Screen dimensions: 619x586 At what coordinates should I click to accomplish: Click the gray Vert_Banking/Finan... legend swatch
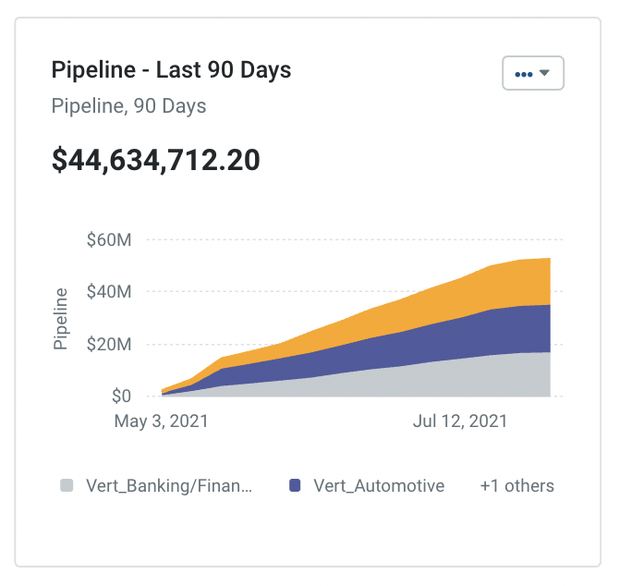pos(67,485)
